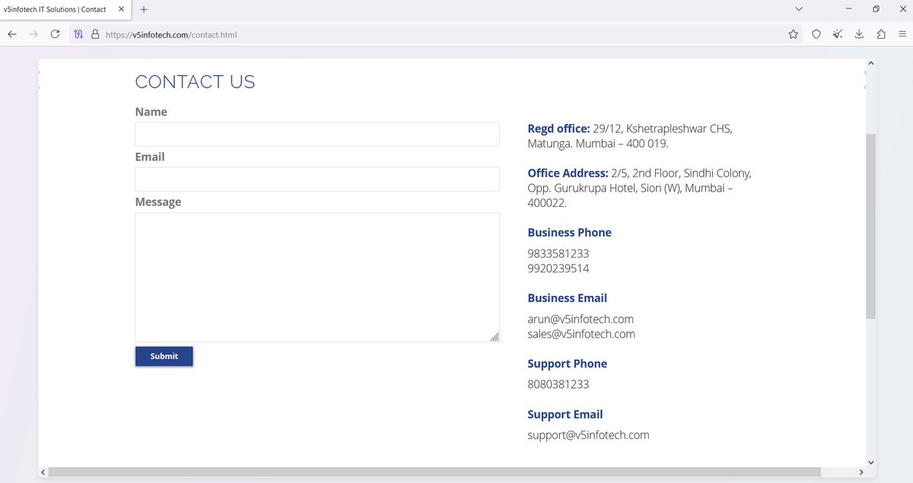
Task: Close the v5infotech Contact tab
Action: (x=121, y=9)
